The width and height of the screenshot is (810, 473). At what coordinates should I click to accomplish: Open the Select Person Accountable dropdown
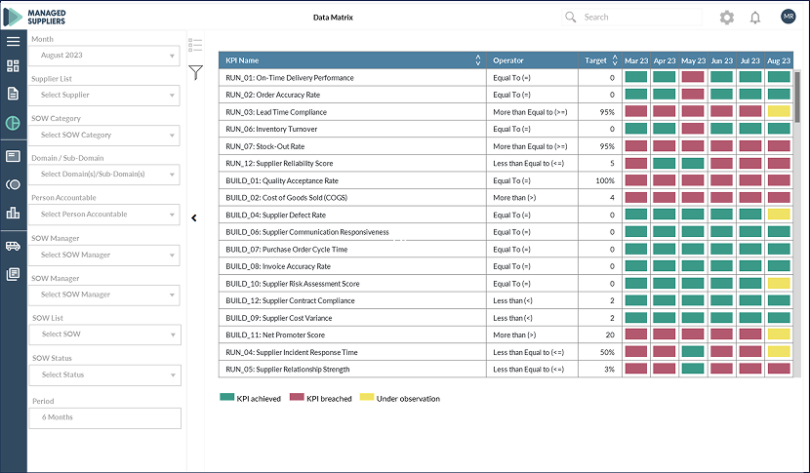click(x=104, y=215)
